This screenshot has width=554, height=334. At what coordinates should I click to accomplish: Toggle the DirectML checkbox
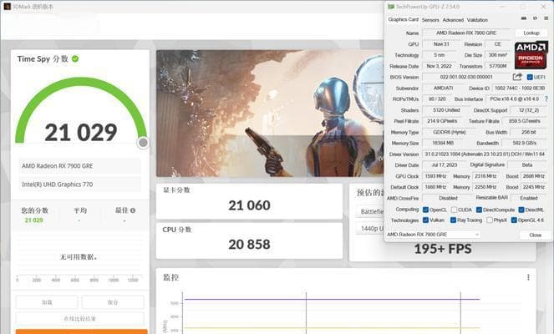point(521,210)
